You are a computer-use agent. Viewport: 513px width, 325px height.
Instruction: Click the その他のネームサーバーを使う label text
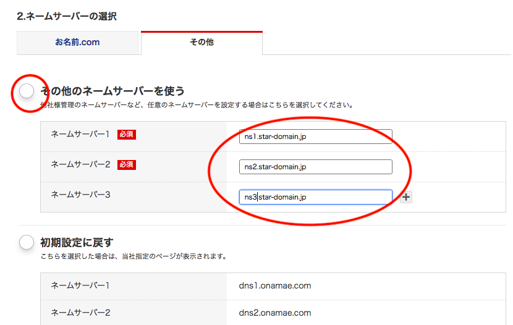(112, 91)
